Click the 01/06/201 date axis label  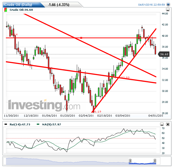point(50,115)
